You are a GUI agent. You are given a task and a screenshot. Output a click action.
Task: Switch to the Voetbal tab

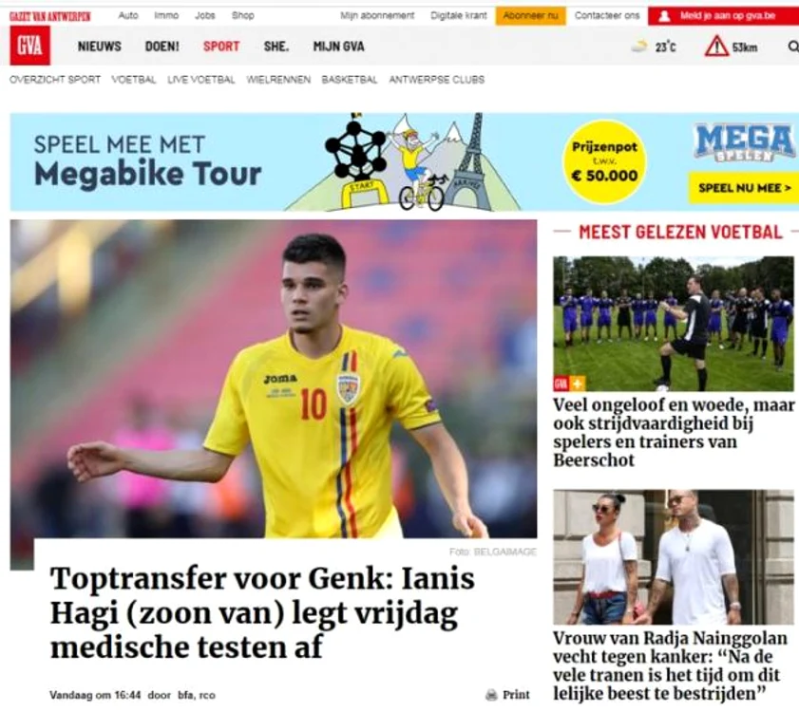point(134,80)
